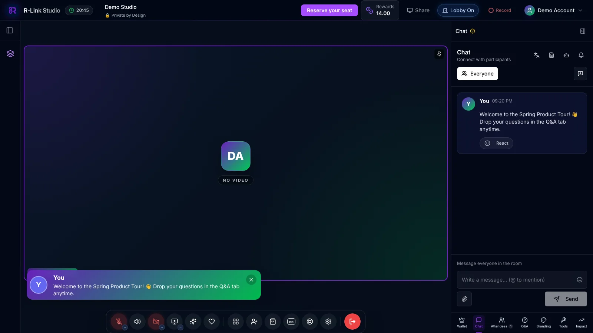Toggle the left sidebar panel icon

(x=10, y=30)
